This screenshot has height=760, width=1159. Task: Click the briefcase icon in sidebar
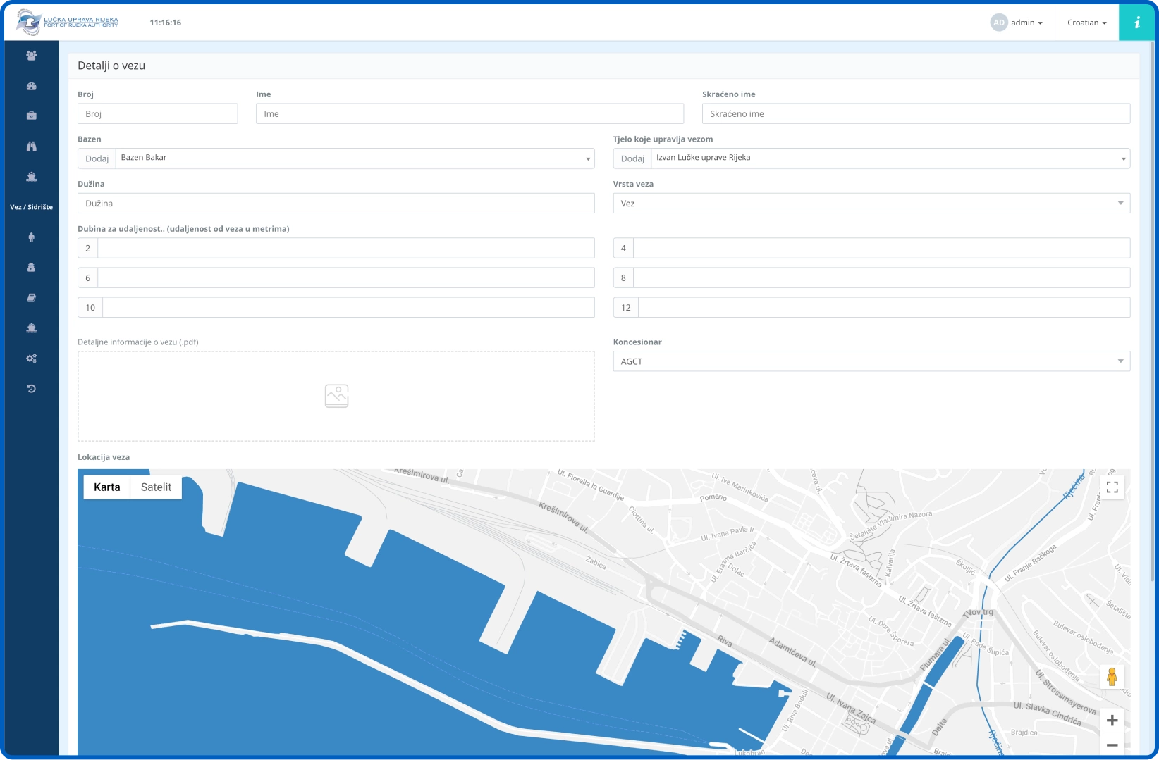(31, 116)
